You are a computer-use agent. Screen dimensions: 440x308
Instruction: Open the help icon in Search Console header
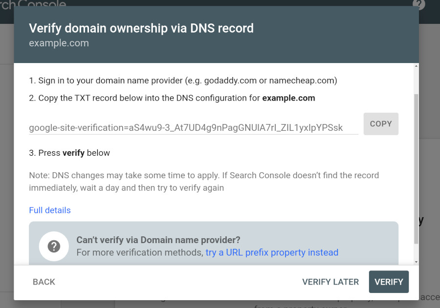[x=418, y=4]
